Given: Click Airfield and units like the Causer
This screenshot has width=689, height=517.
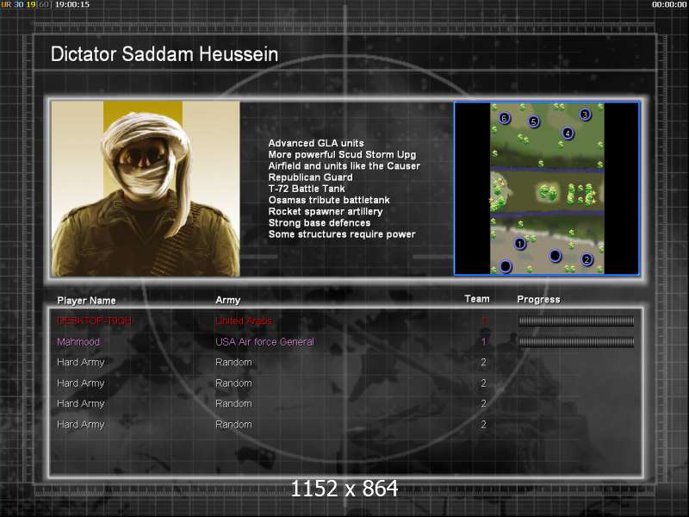Looking at the screenshot, I should click(x=344, y=165).
